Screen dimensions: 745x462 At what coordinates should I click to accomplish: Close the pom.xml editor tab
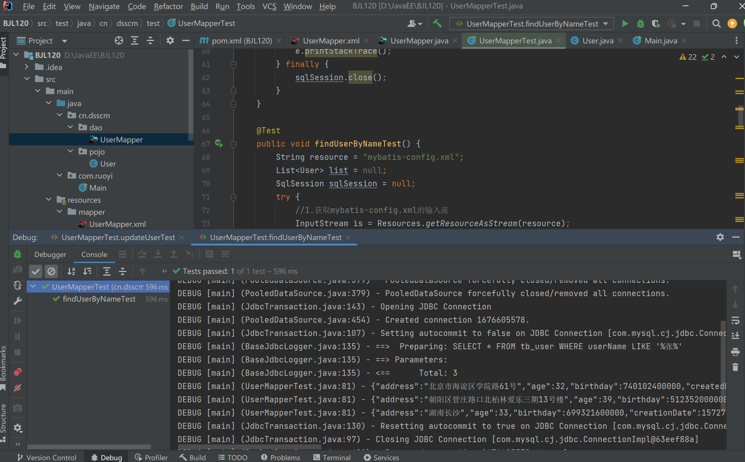pyautogui.click(x=279, y=40)
